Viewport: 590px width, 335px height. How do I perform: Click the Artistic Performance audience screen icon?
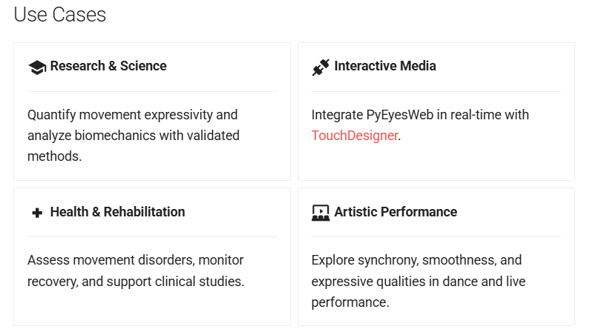(321, 213)
